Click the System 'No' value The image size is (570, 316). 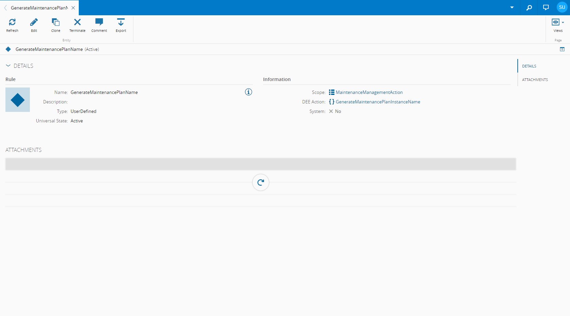338,111
